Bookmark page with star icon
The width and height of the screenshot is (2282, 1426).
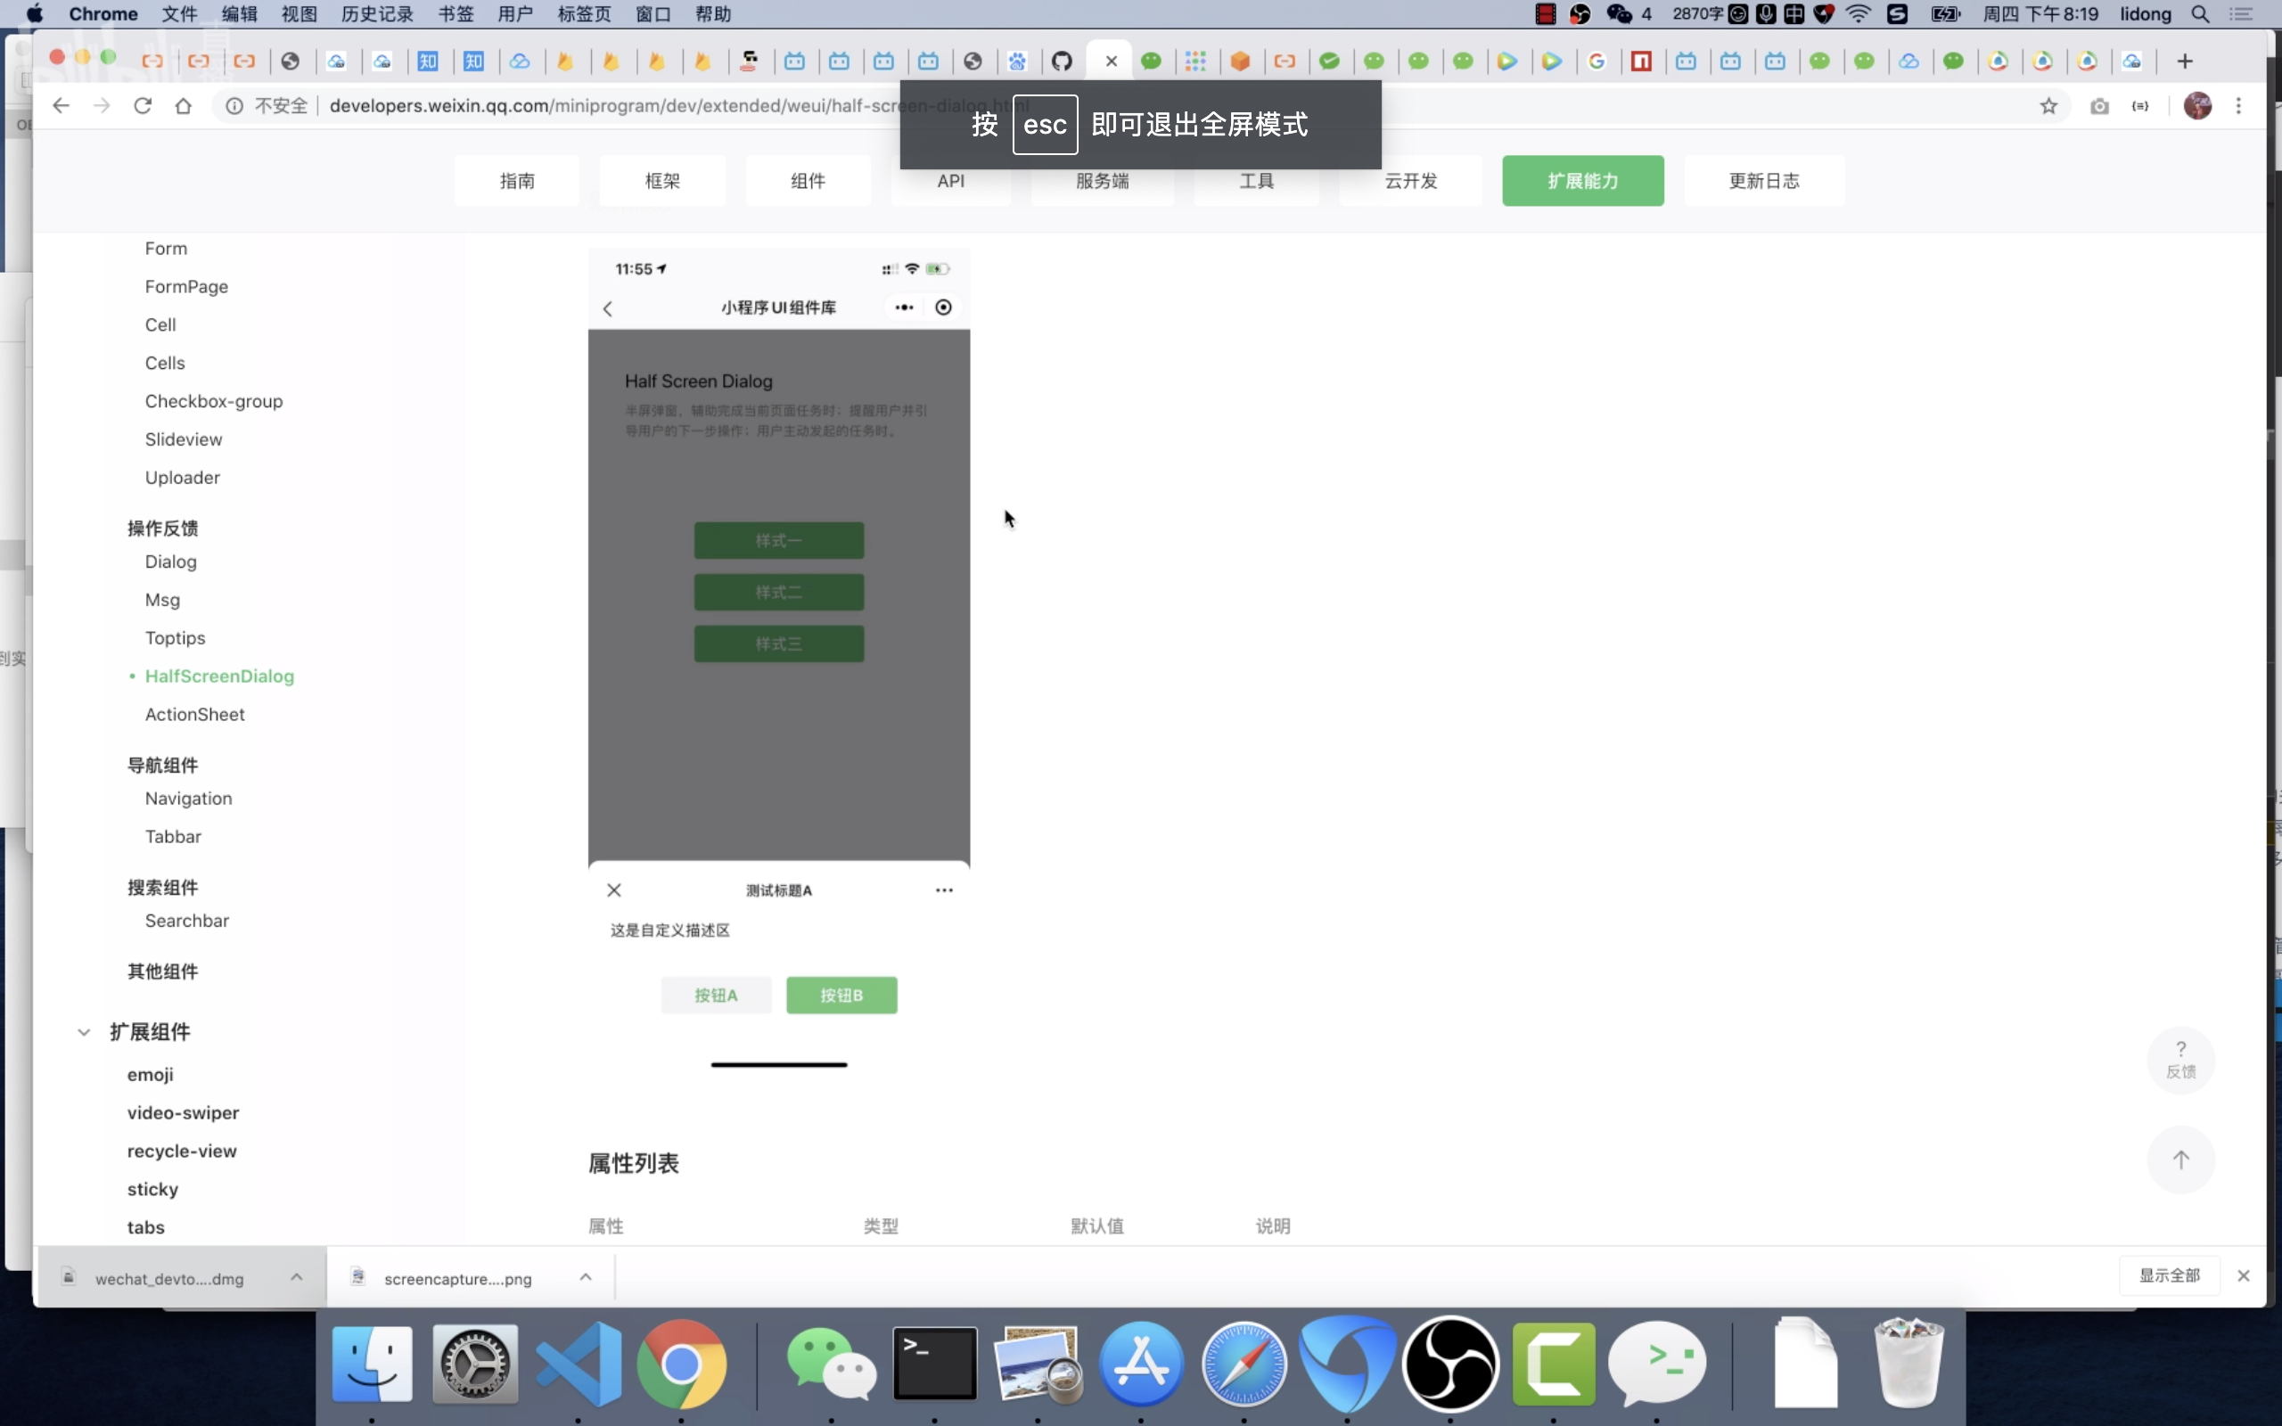point(2048,106)
